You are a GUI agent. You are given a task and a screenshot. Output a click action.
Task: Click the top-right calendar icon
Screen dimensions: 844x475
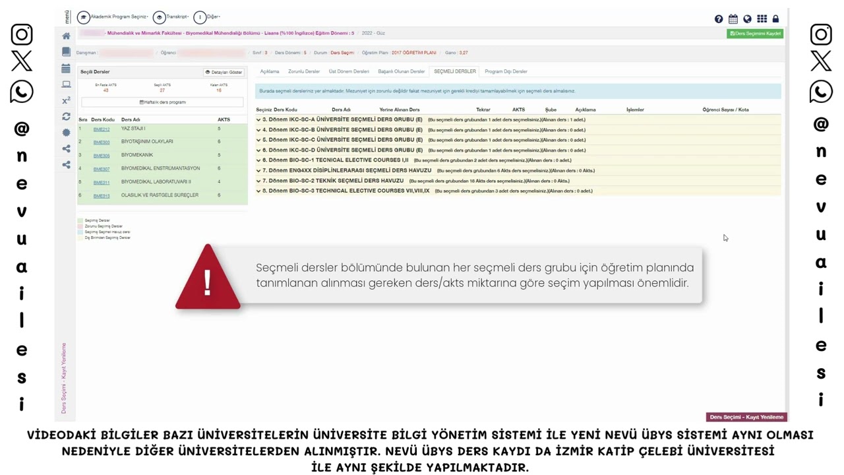coord(733,19)
